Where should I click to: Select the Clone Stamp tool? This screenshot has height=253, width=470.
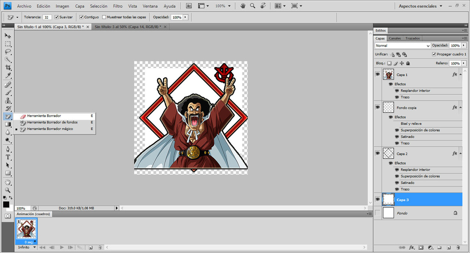click(x=8, y=101)
